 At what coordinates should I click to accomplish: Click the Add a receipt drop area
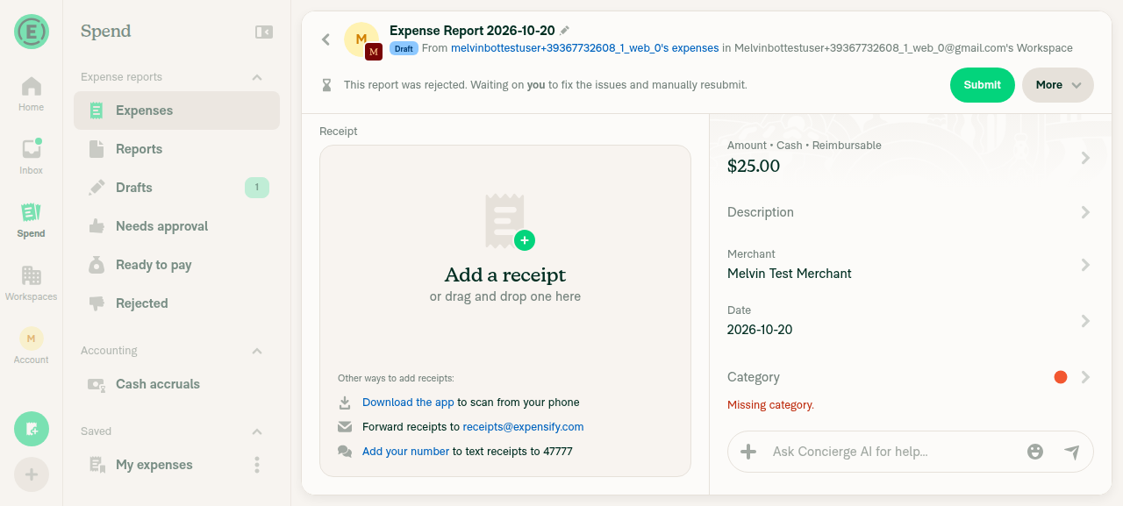coord(505,310)
